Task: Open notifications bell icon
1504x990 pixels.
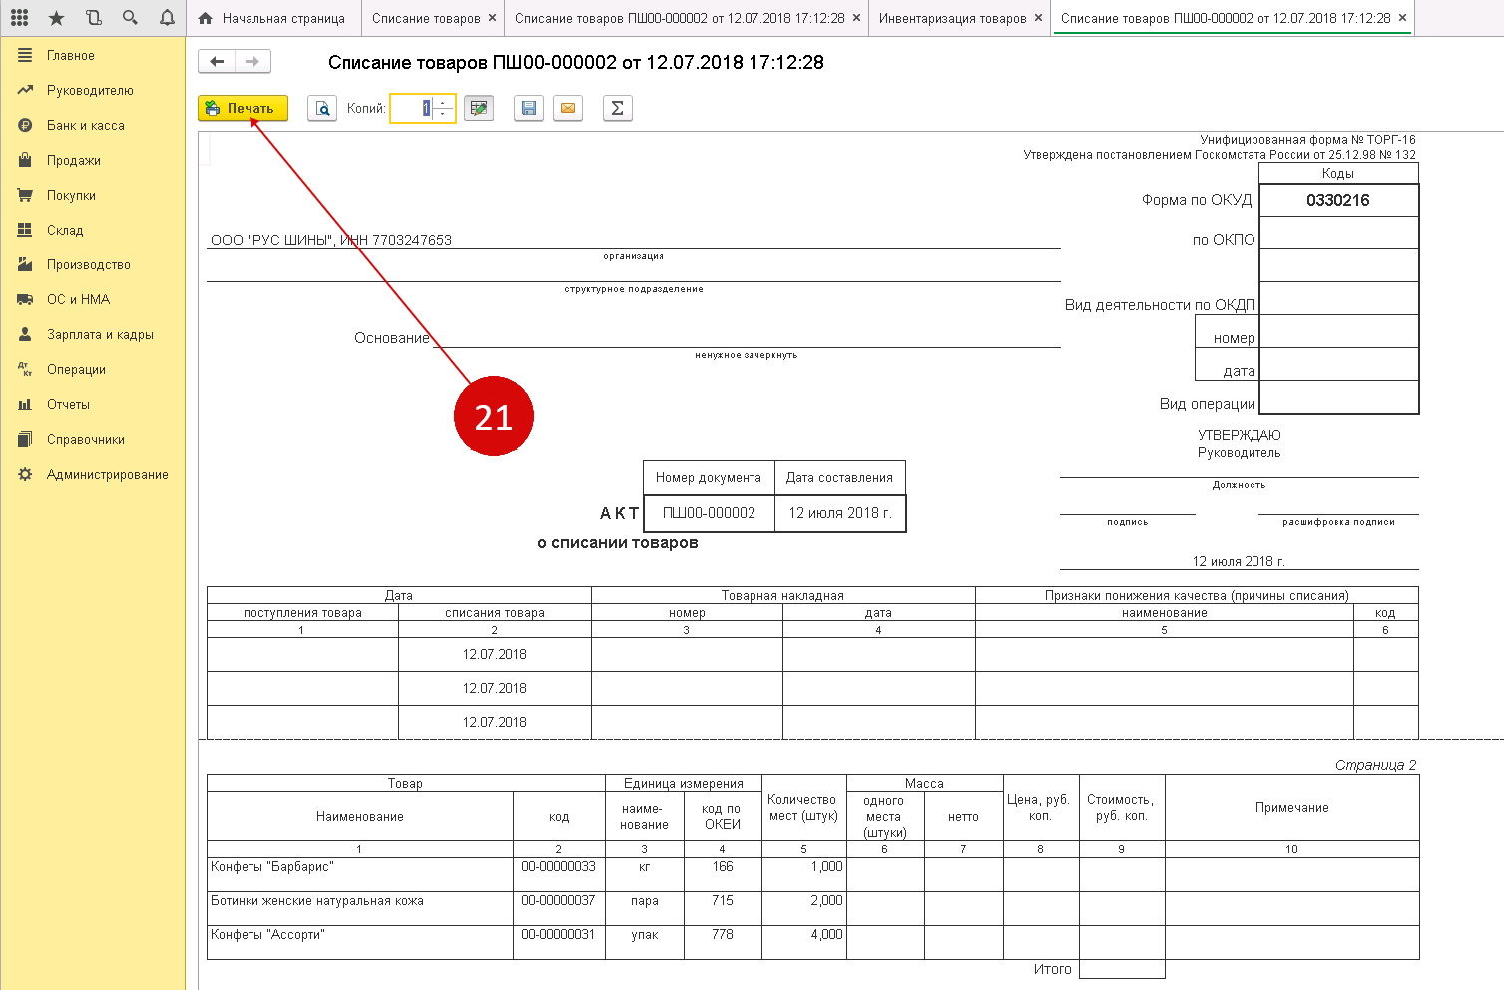Action: [x=167, y=18]
